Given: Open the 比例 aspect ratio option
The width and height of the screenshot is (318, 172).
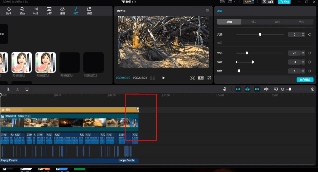Looking at the screenshot, I should pos(200,78).
